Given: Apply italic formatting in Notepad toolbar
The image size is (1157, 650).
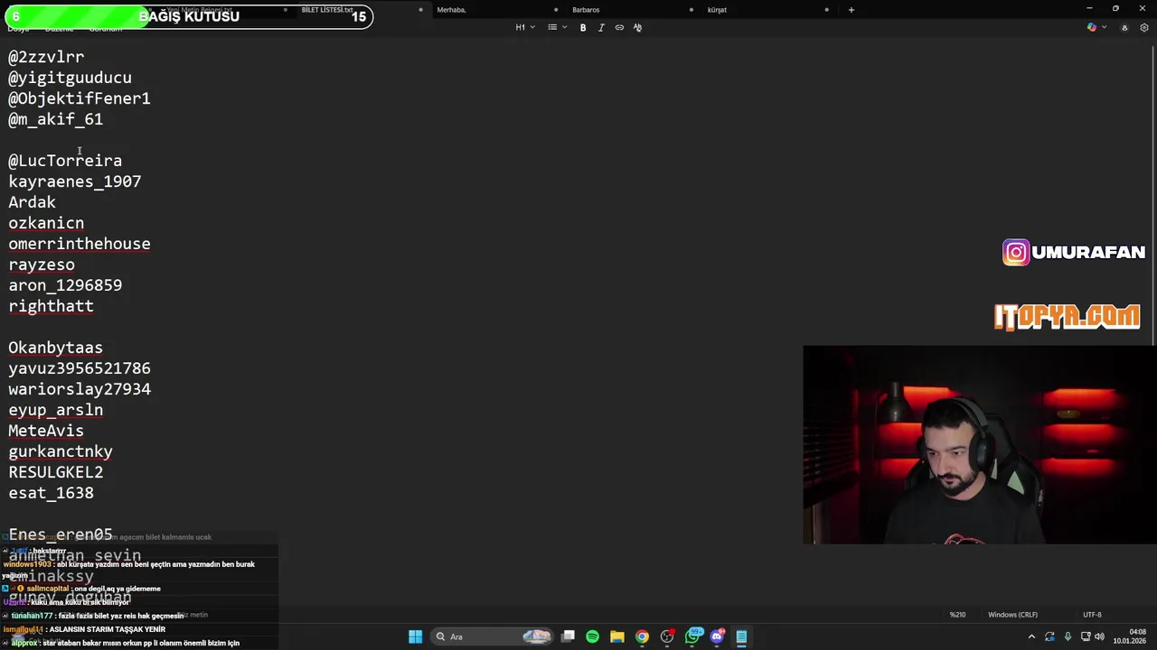Looking at the screenshot, I should pos(601,27).
